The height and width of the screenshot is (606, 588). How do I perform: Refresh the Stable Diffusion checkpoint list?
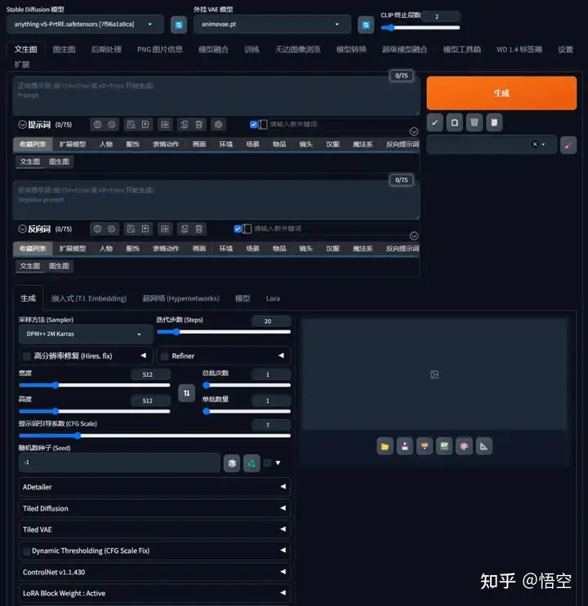coord(179,24)
